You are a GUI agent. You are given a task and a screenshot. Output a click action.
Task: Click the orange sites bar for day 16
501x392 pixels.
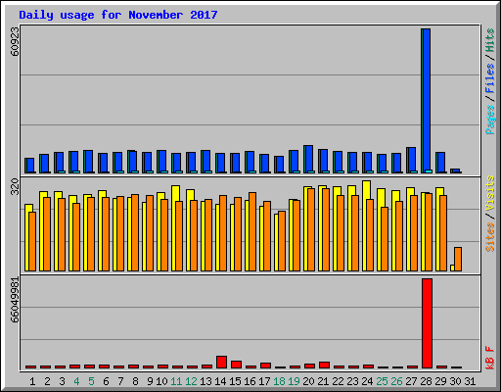coord(252,231)
